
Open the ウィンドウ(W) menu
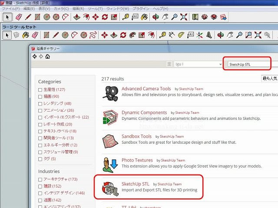point(118,9)
